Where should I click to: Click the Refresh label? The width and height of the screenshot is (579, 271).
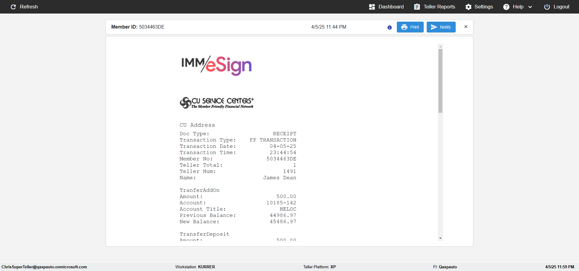click(x=29, y=7)
